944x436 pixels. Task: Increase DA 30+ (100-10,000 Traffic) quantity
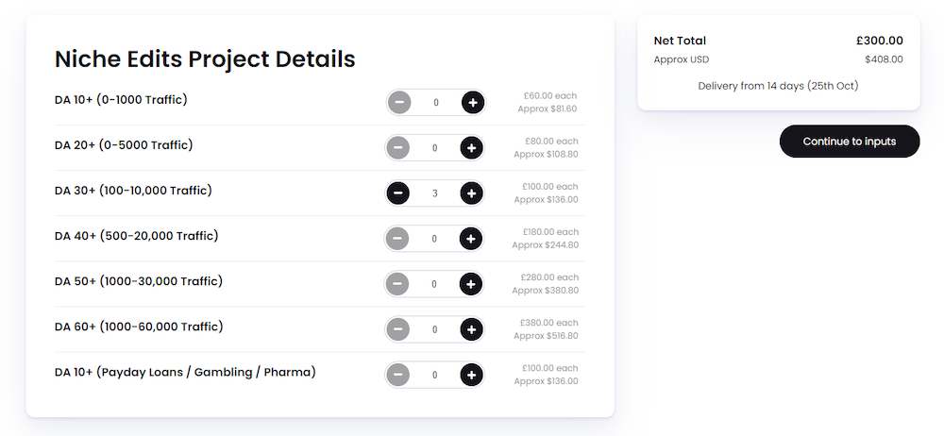(x=471, y=193)
